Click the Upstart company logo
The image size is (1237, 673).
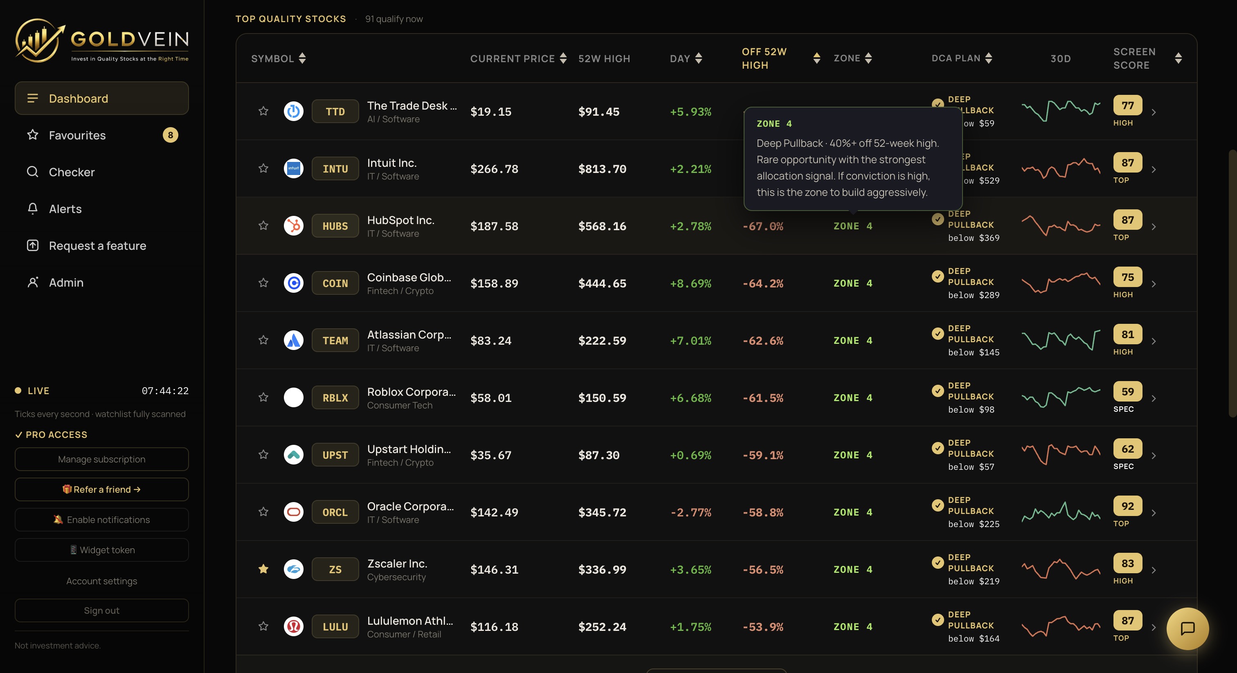pos(293,455)
